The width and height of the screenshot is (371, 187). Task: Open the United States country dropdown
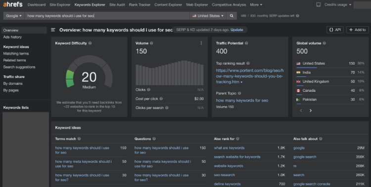click(x=208, y=16)
